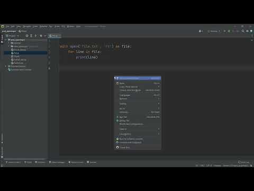Open the Event Log from the status area
The width and height of the screenshot is (254, 191).
click(x=243, y=162)
